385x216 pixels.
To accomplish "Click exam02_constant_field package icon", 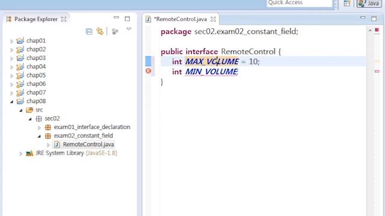I will (48, 136).
